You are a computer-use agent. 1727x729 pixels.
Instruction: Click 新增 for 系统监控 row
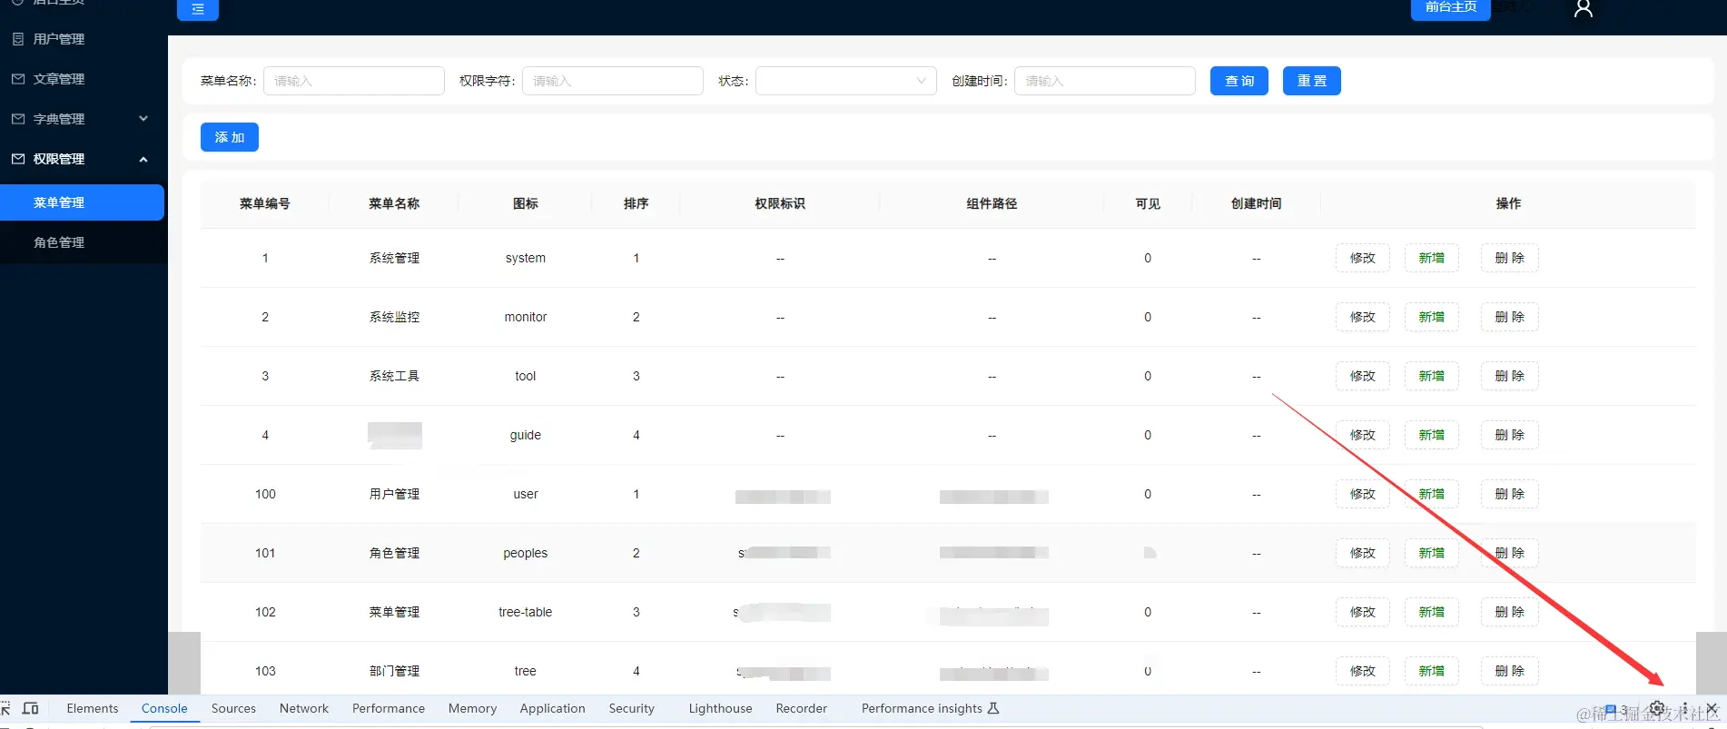[x=1431, y=317]
